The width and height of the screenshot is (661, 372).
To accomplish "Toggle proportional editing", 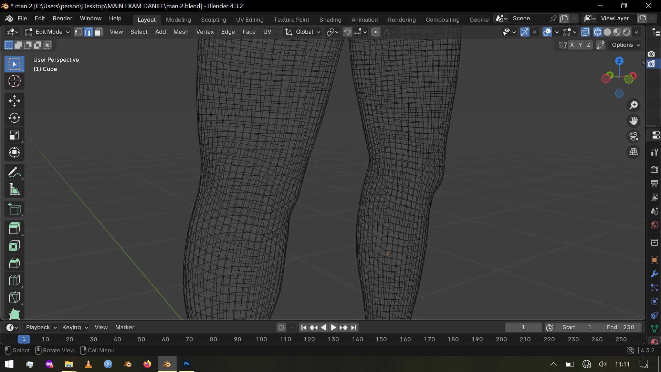I will (x=376, y=32).
